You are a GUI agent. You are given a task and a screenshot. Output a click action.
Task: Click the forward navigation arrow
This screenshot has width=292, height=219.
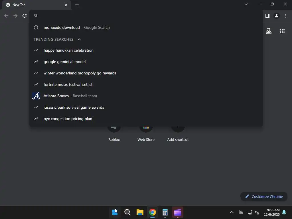coord(15,16)
